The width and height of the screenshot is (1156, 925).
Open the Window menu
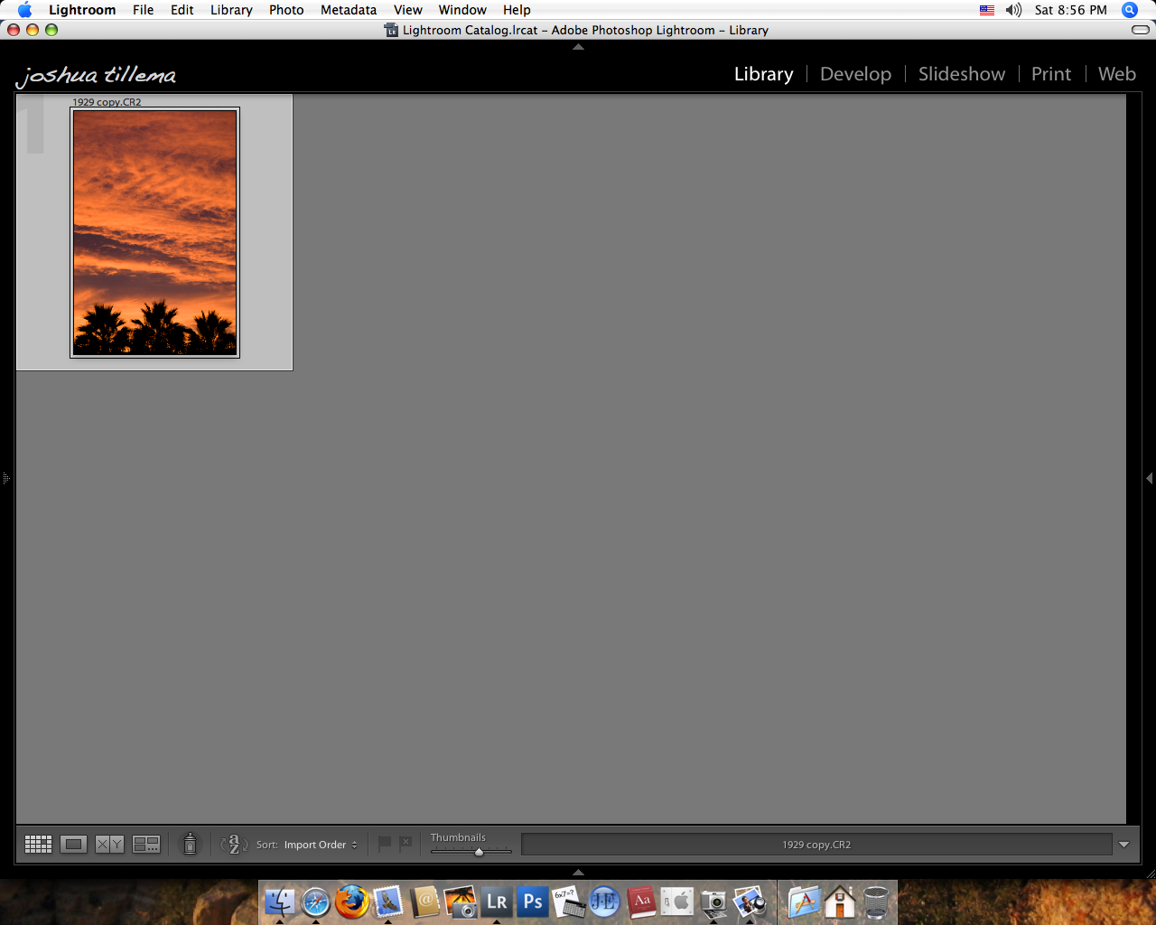pyautogui.click(x=462, y=10)
